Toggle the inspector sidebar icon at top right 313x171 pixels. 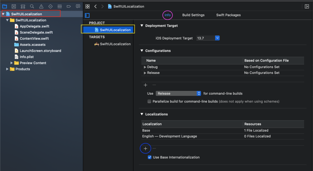click(307, 6)
